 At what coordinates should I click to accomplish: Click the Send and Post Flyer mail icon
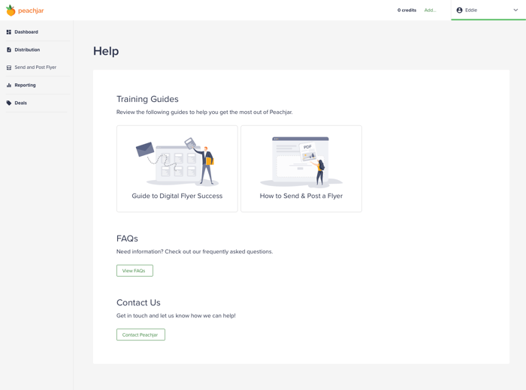[x=9, y=67]
